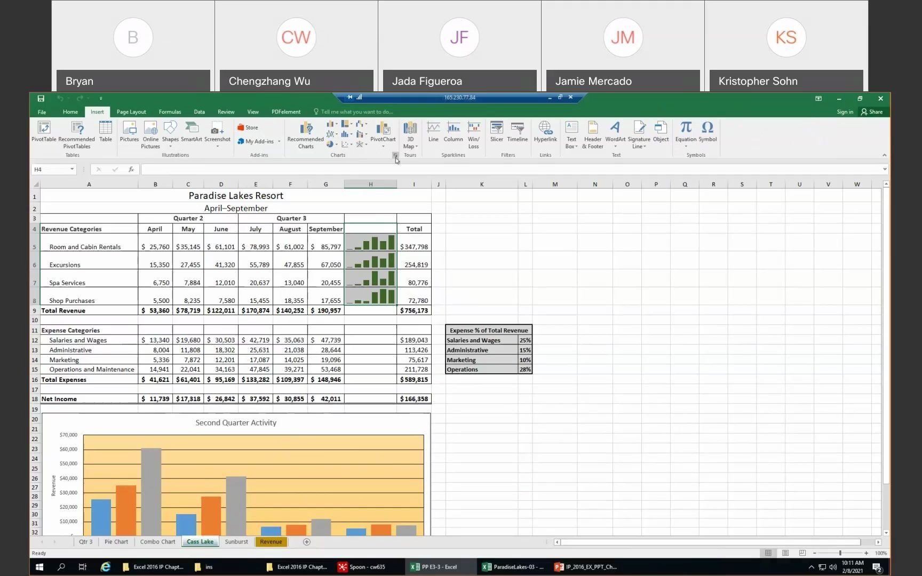Insert WordArt text
The width and height of the screenshot is (922, 576).
(x=615, y=135)
